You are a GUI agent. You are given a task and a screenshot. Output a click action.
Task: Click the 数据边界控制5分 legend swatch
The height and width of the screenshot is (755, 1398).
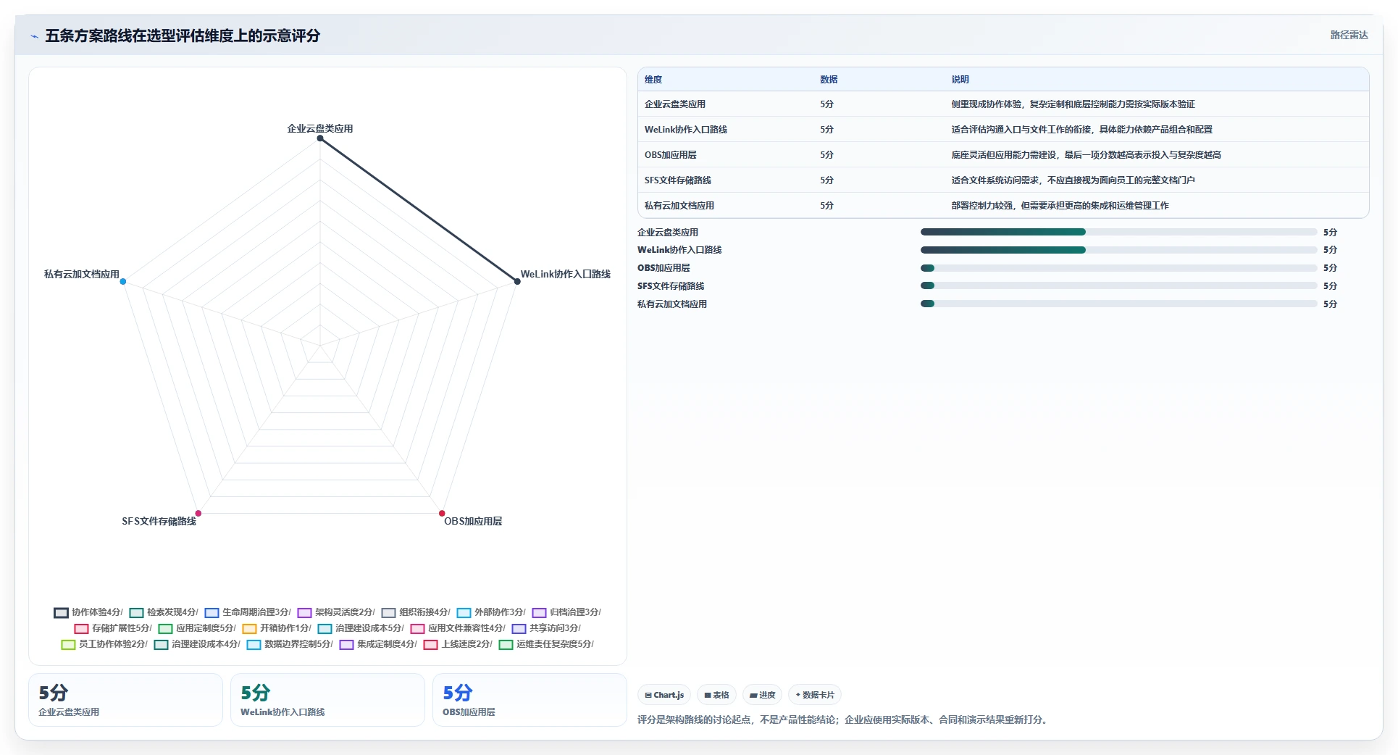254,644
